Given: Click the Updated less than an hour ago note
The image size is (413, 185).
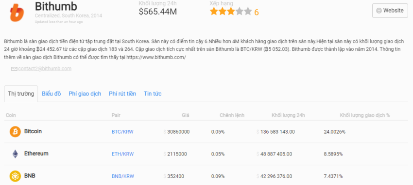Looking at the screenshot, I should 59,22.
